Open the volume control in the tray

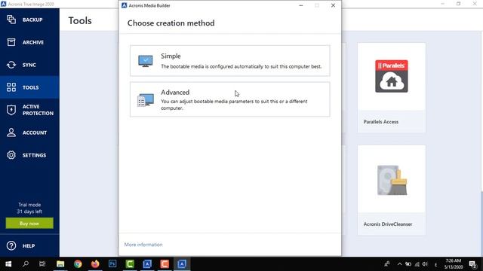click(426, 264)
